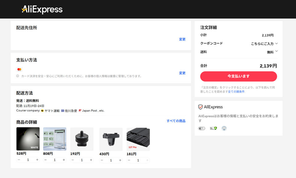The height and width of the screenshot is (178, 296).
Task: Click the AliExpress logo in header
Action: point(42,10)
